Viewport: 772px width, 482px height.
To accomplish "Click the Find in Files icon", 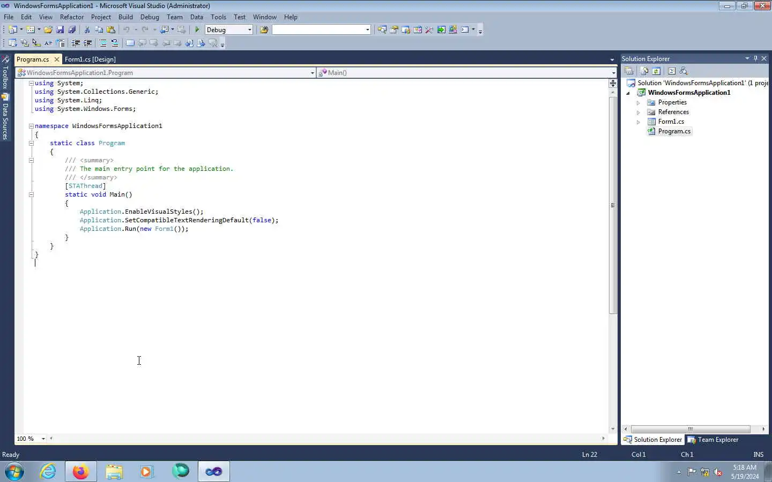I will (264, 30).
